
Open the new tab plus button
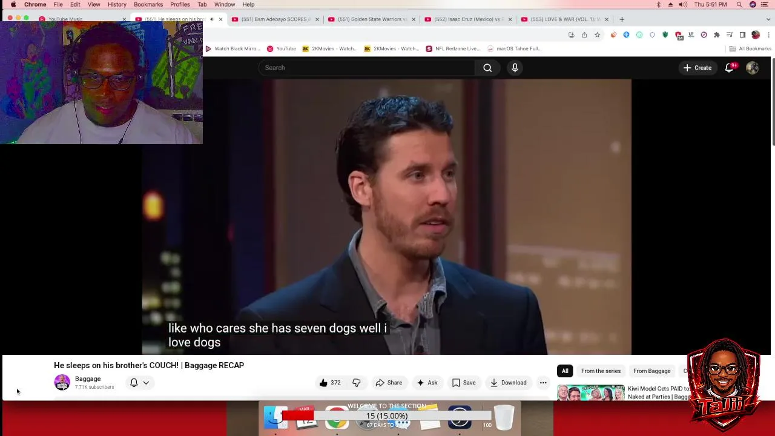click(x=622, y=19)
